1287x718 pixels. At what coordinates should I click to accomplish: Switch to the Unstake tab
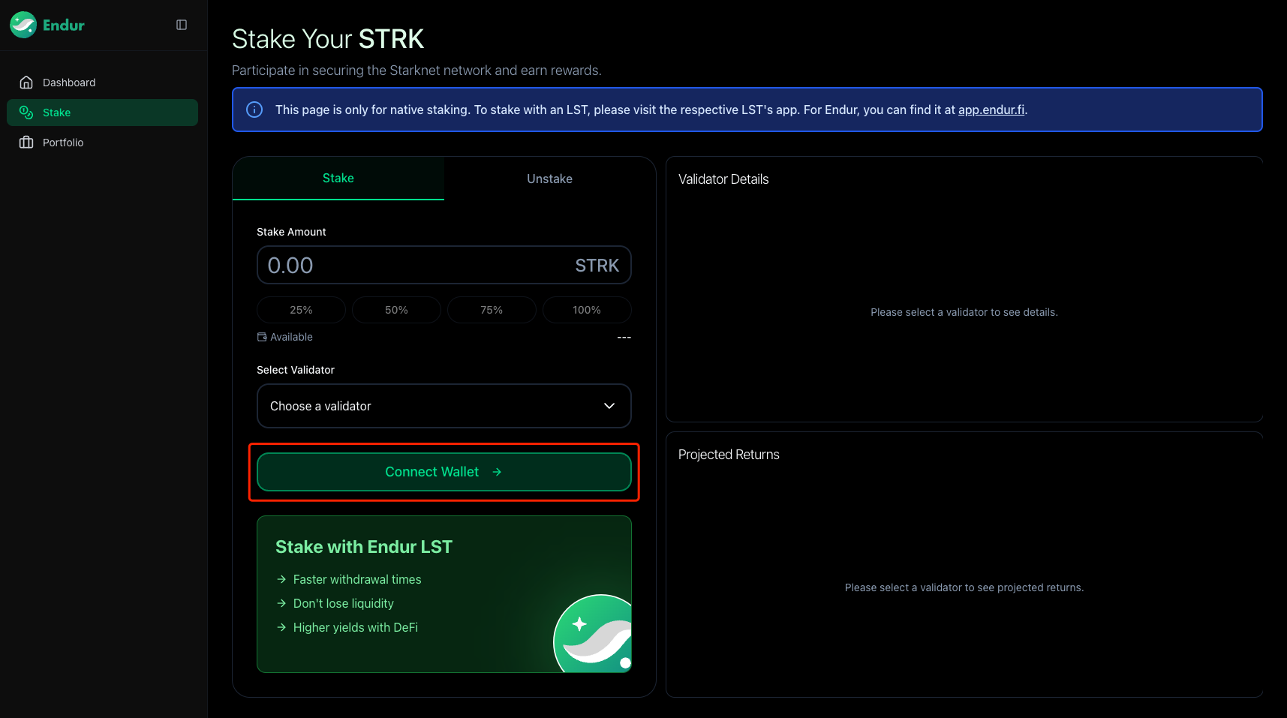[549, 179]
